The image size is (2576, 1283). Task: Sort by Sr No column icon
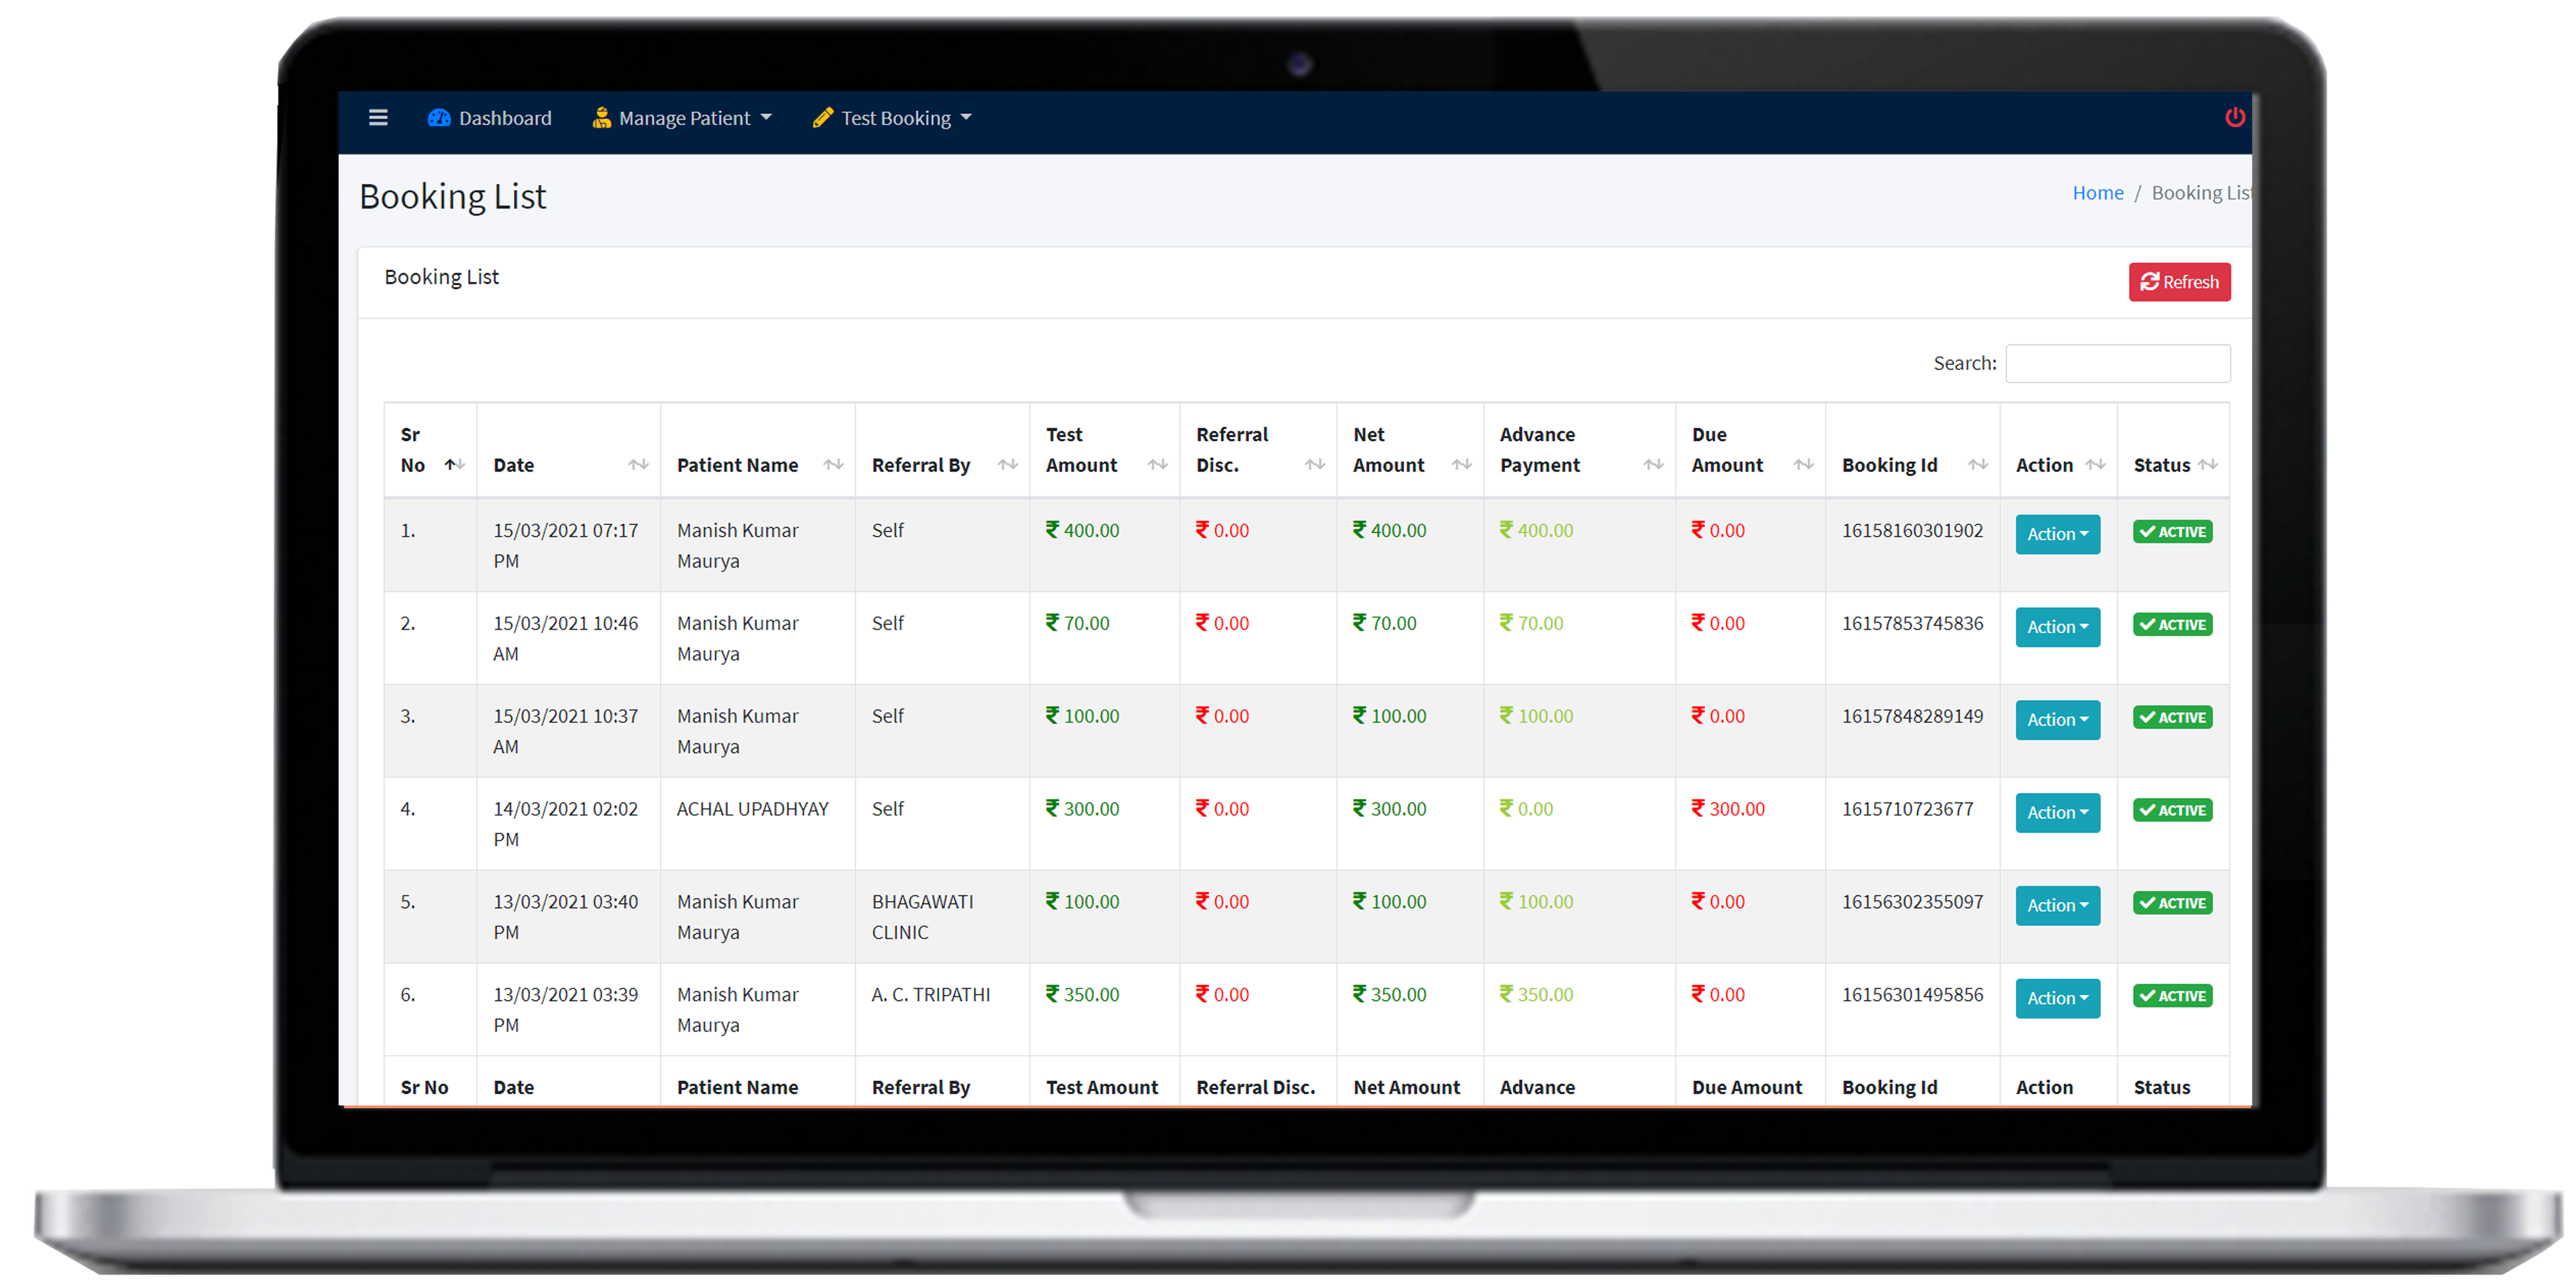454,464
